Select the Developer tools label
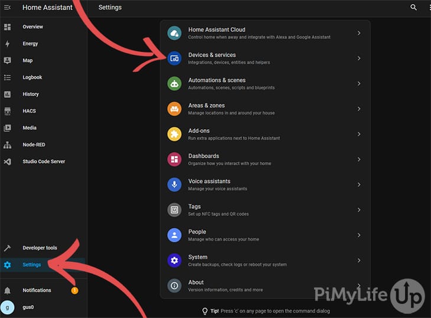Viewport: 431px width, 318px height. pos(40,248)
